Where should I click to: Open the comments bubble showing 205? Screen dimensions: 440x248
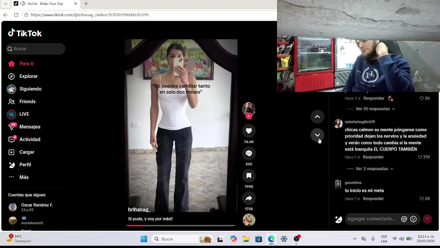[x=249, y=153]
